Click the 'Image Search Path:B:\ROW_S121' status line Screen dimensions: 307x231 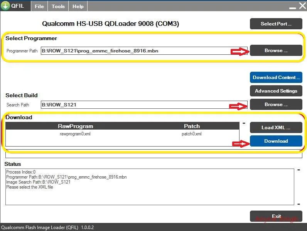pyautogui.click(x=38, y=182)
